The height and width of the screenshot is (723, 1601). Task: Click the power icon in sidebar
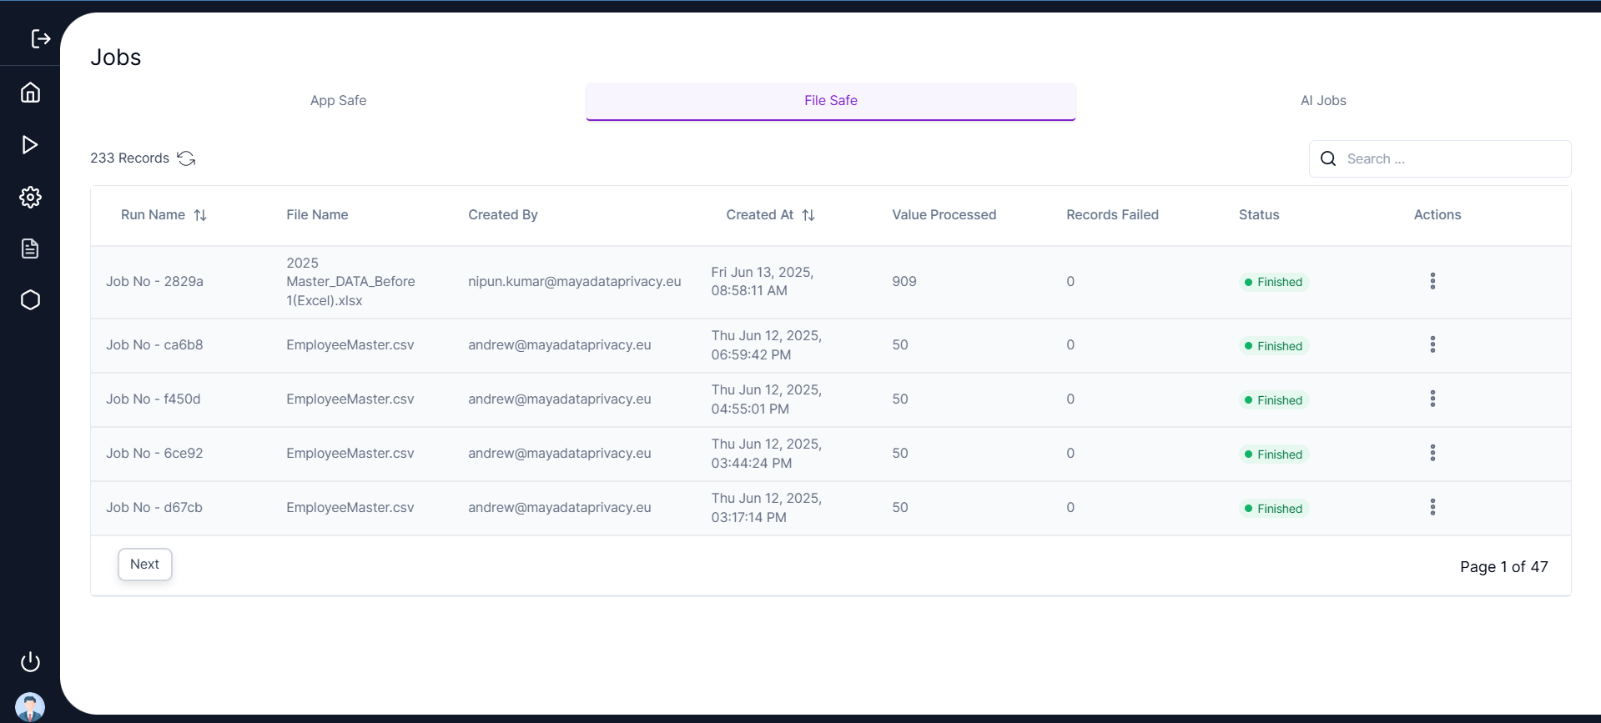[30, 662]
